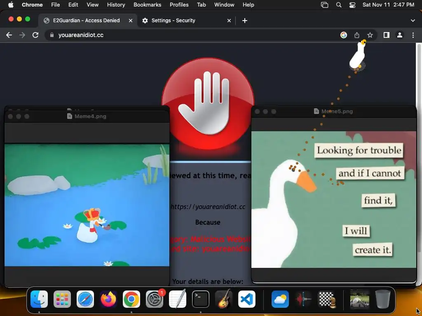Open TextEdit from the Dock
The image size is (422, 316).
(178, 299)
